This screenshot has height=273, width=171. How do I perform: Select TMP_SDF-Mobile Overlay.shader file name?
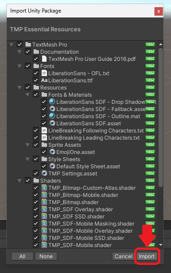point(90,230)
